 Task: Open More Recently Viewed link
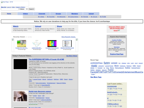click(x=69, y=37)
